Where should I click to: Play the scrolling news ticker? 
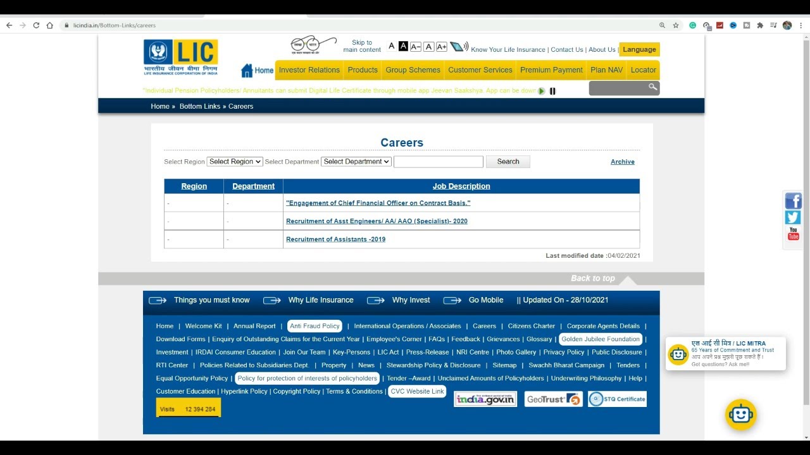click(542, 91)
